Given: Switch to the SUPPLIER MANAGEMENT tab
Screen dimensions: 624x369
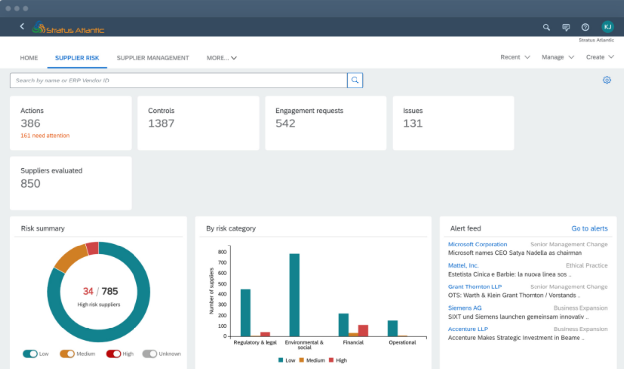Looking at the screenshot, I should tap(152, 58).
